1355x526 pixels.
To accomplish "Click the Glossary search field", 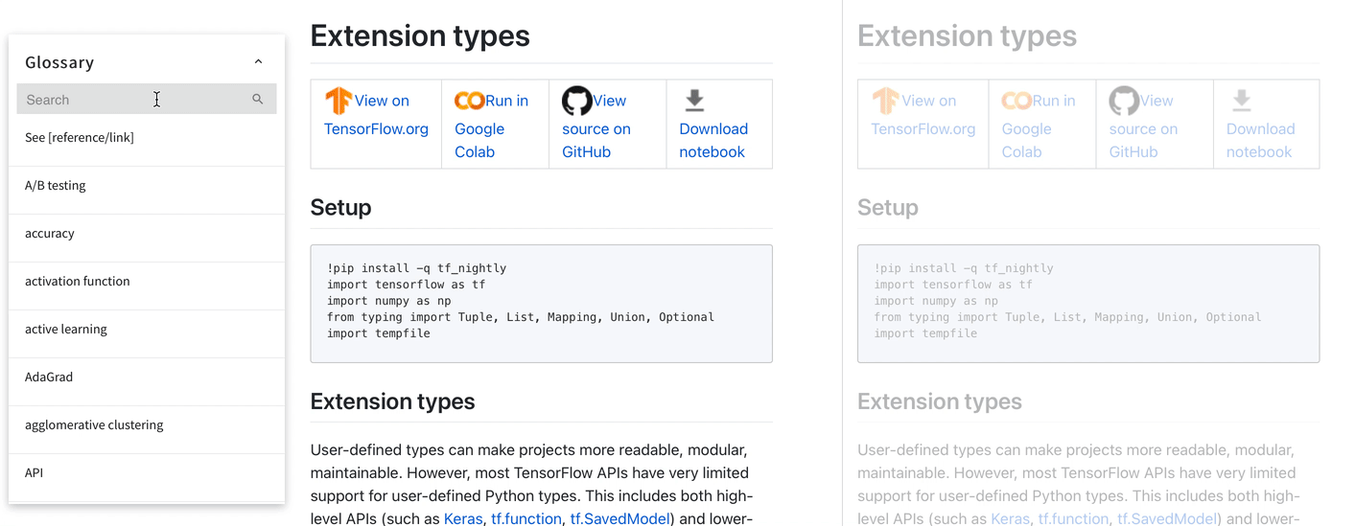I will tap(147, 100).
